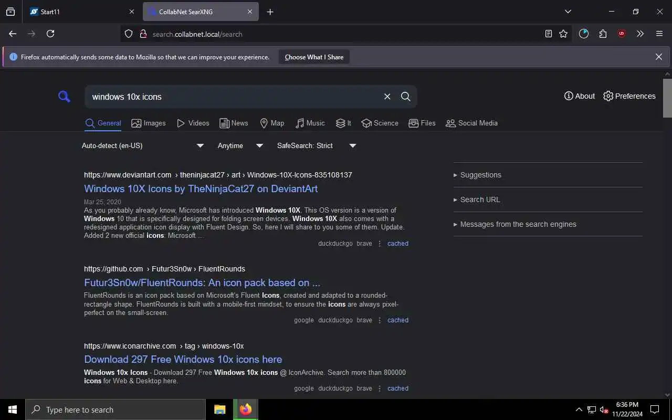Viewport: 672px width, 420px height.
Task: Show hidden system tray icons
Action: click(x=579, y=409)
